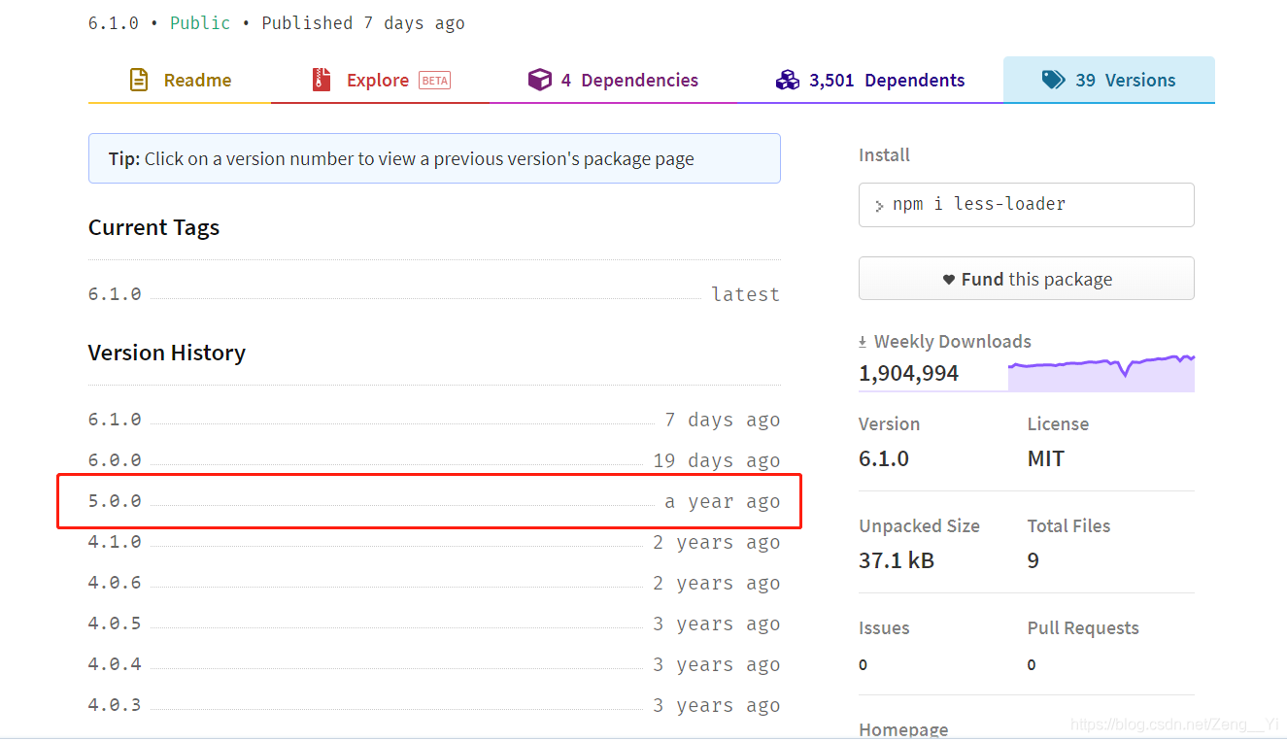Viewport: 1287px width, 742px height.
Task: Click the 'Published 7 days ago' text
Action: coord(363,23)
